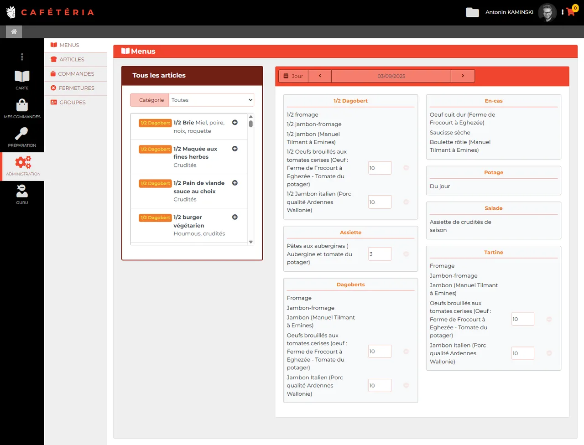Screen dimensions: 584x445
Task: Open the Préparation section
Action: (22, 138)
